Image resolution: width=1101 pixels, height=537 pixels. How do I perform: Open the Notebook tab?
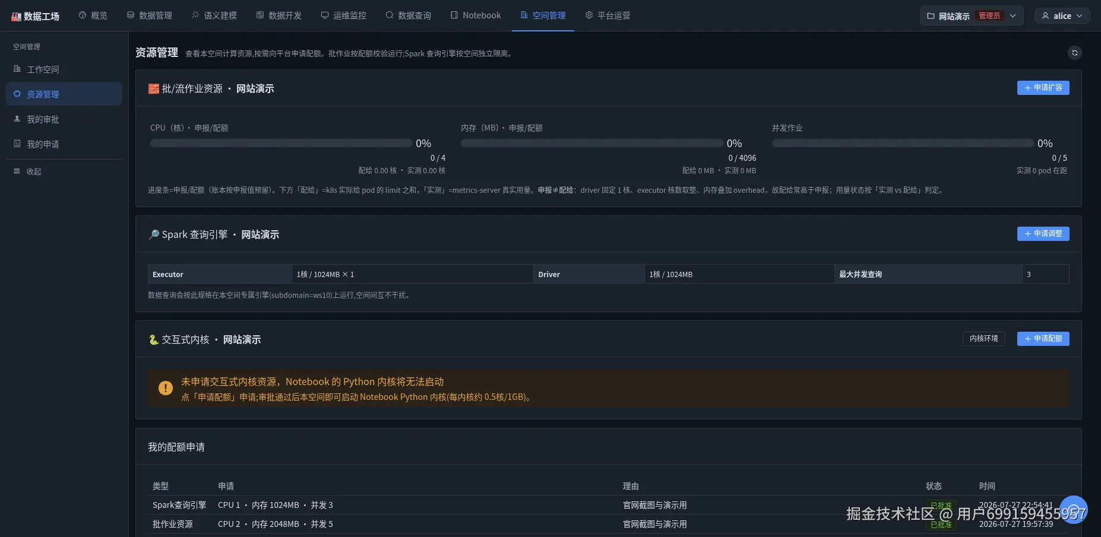[476, 15]
